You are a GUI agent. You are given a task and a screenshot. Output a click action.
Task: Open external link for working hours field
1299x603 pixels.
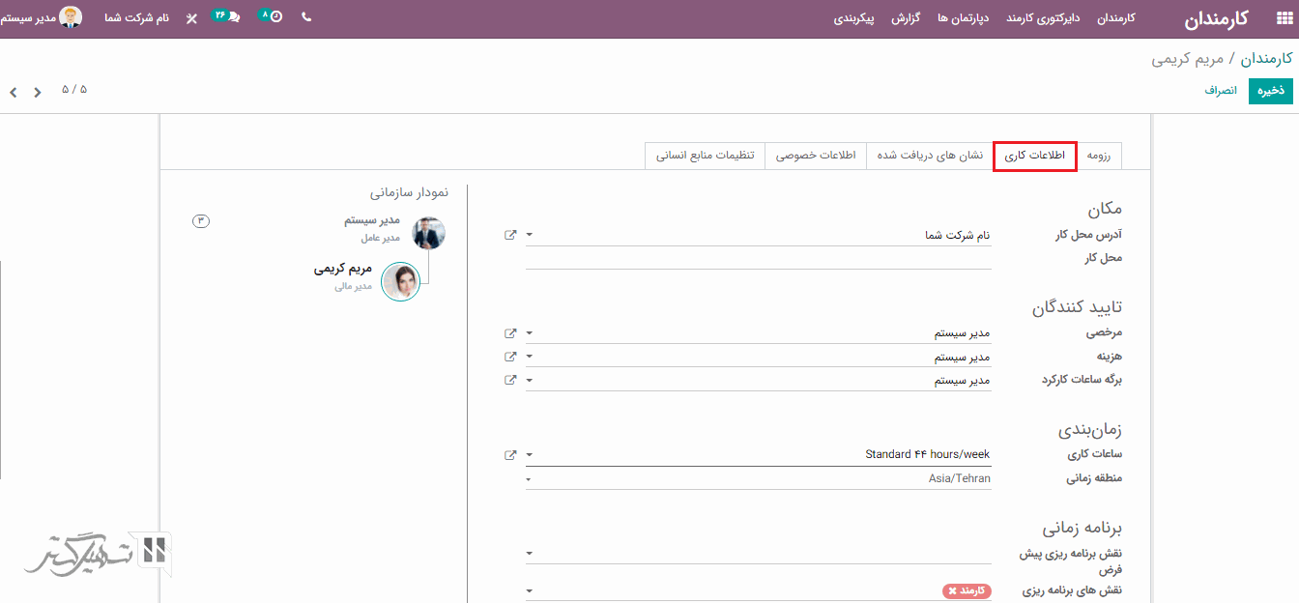(x=510, y=454)
